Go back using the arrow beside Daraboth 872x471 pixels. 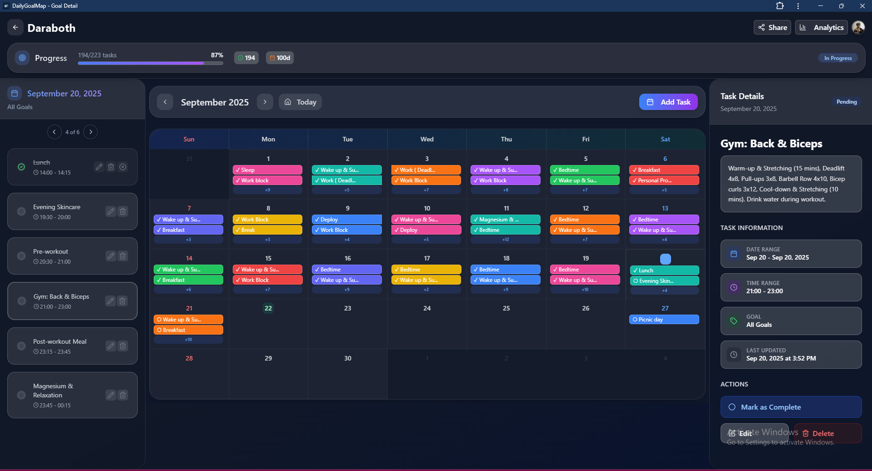tap(15, 28)
